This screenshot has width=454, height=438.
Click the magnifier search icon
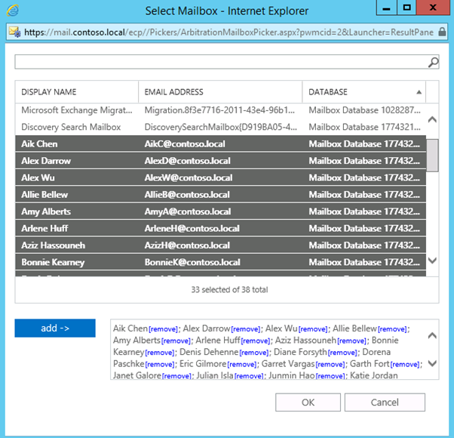click(433, 62)
